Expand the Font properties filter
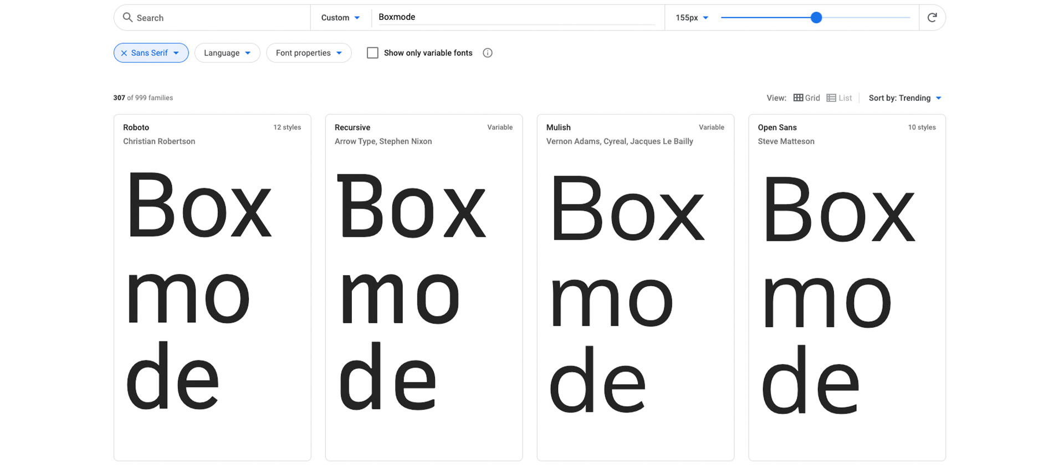The image size is (1064, 470). pos(309,53)
